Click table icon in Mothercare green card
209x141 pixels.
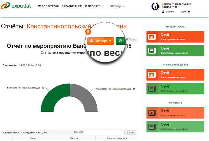coord(152,127)
